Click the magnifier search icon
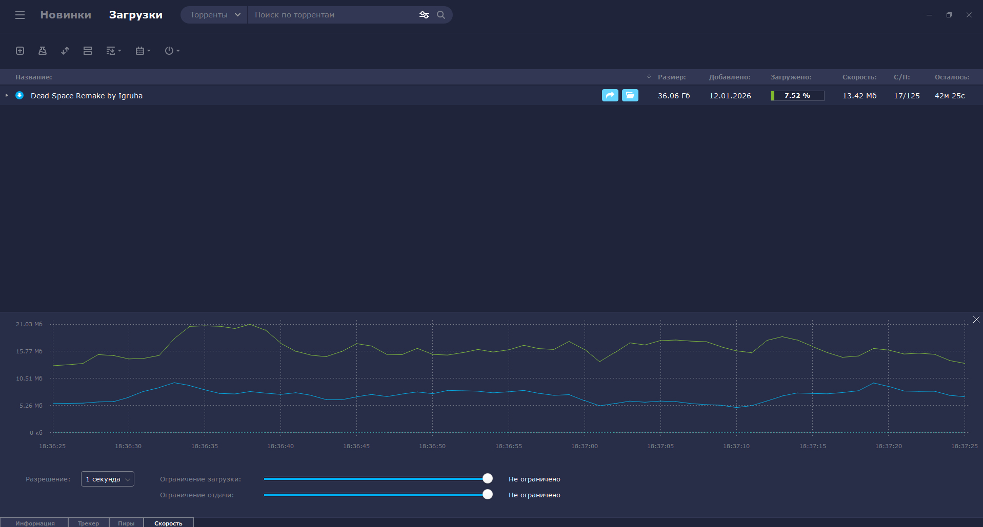Image resolution: width=983 pixels, height=527 pixels. (441, 15)
